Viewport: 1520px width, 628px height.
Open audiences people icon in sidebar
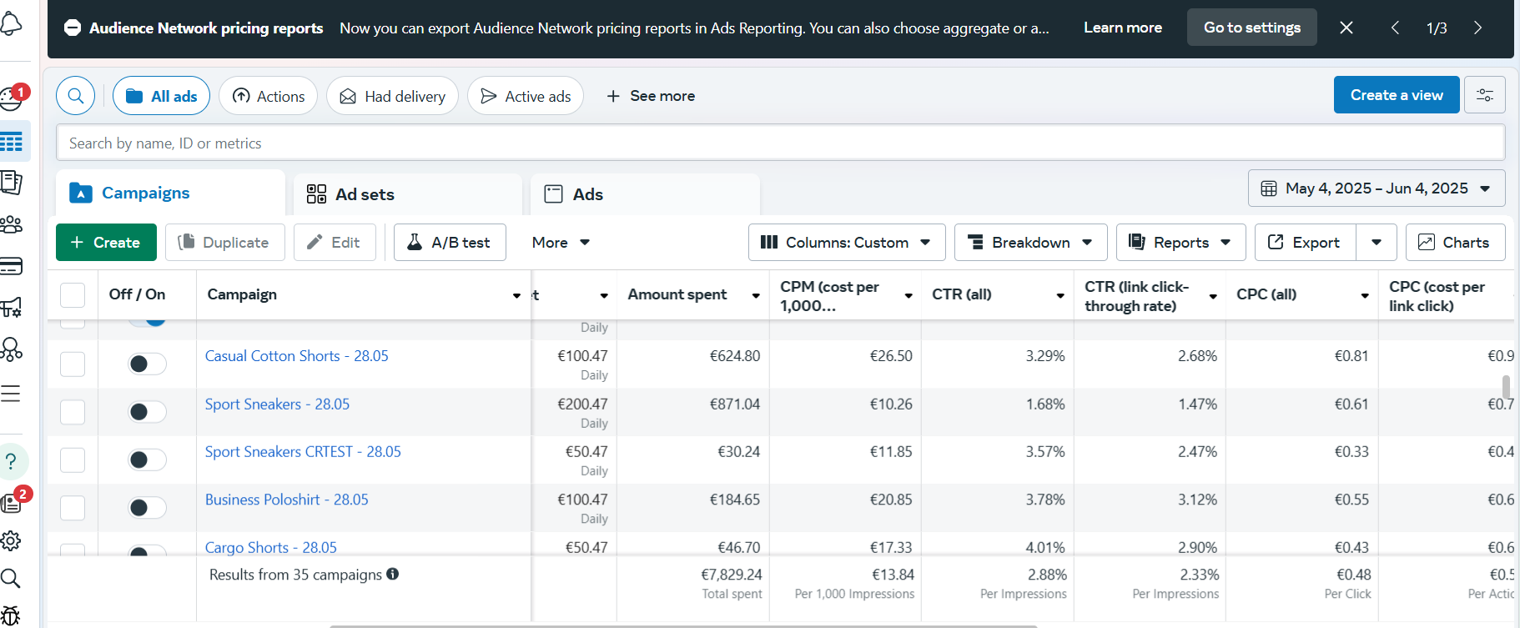pos(11,224)
